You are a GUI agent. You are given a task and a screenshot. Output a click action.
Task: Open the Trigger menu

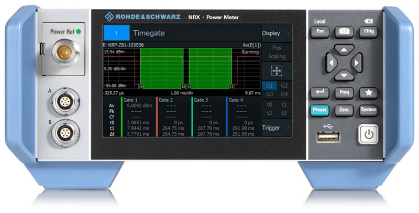tap(277, 128)
